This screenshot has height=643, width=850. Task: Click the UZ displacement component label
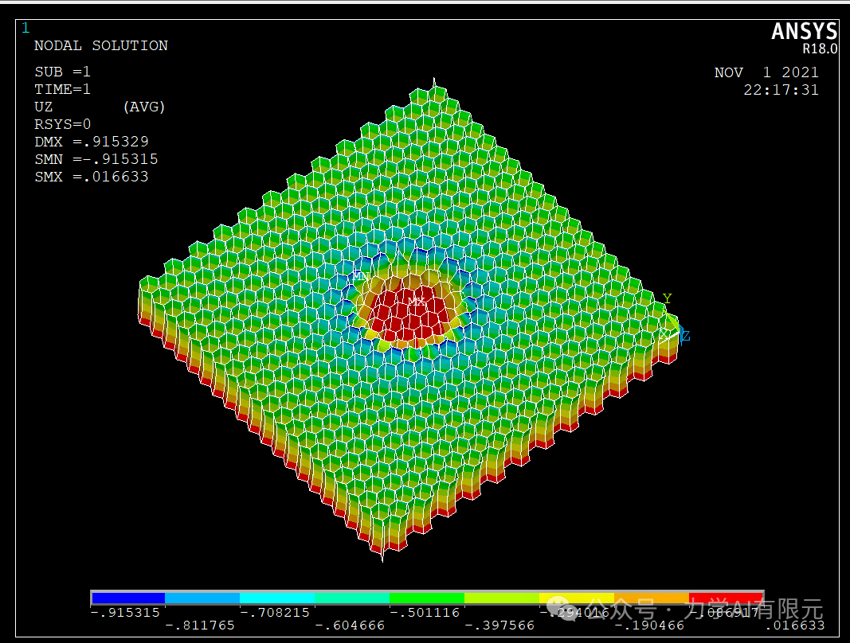tap(43, 107)
